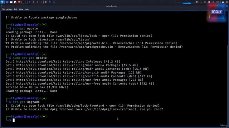Open the file manager from panel

coord(11,2)
